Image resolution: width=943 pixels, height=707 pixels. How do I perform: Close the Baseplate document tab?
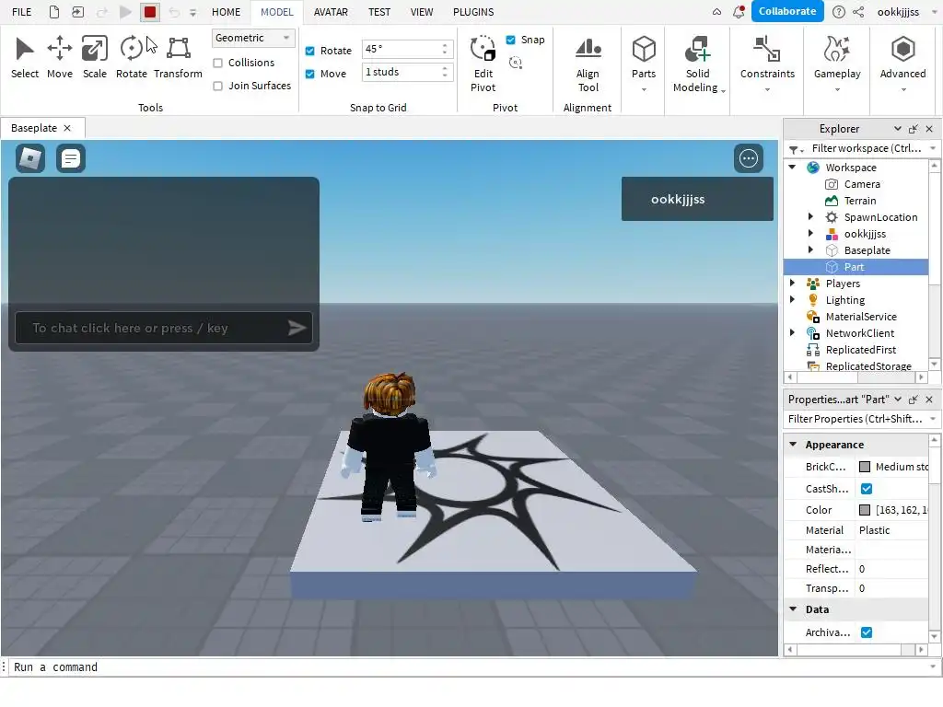pos(67,128)
